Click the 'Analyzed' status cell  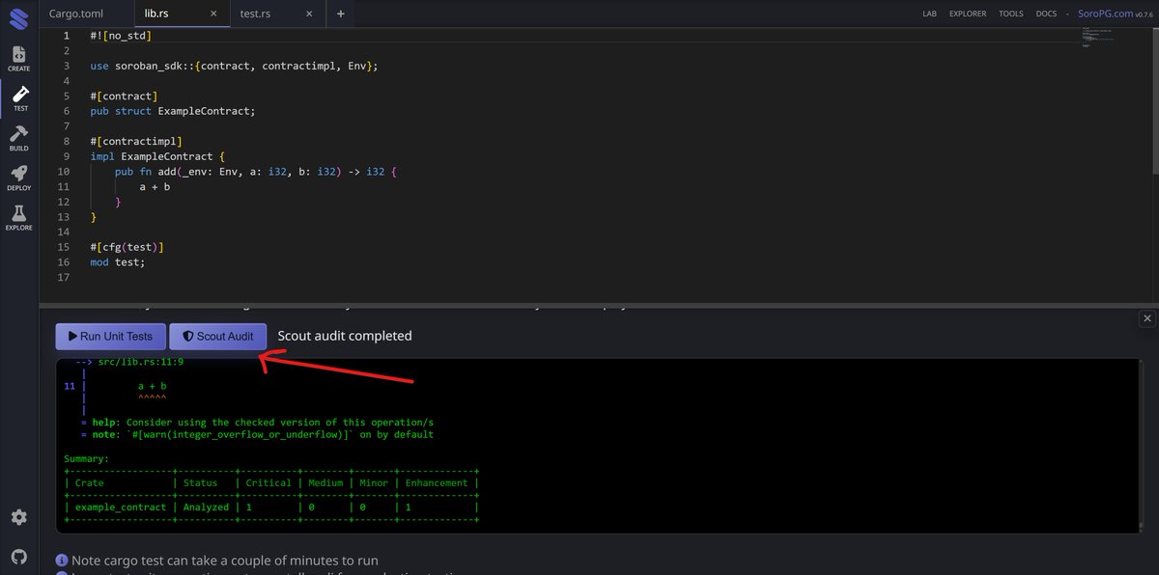pos(206,507)
